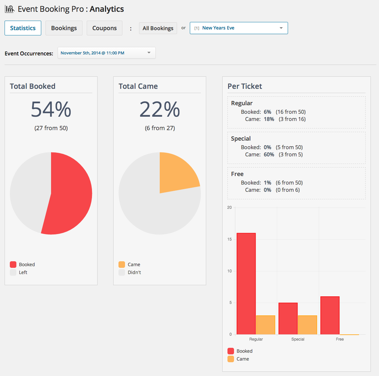379x376 pixels.
Task: Select the Statistics button
Action: point(23,28)
